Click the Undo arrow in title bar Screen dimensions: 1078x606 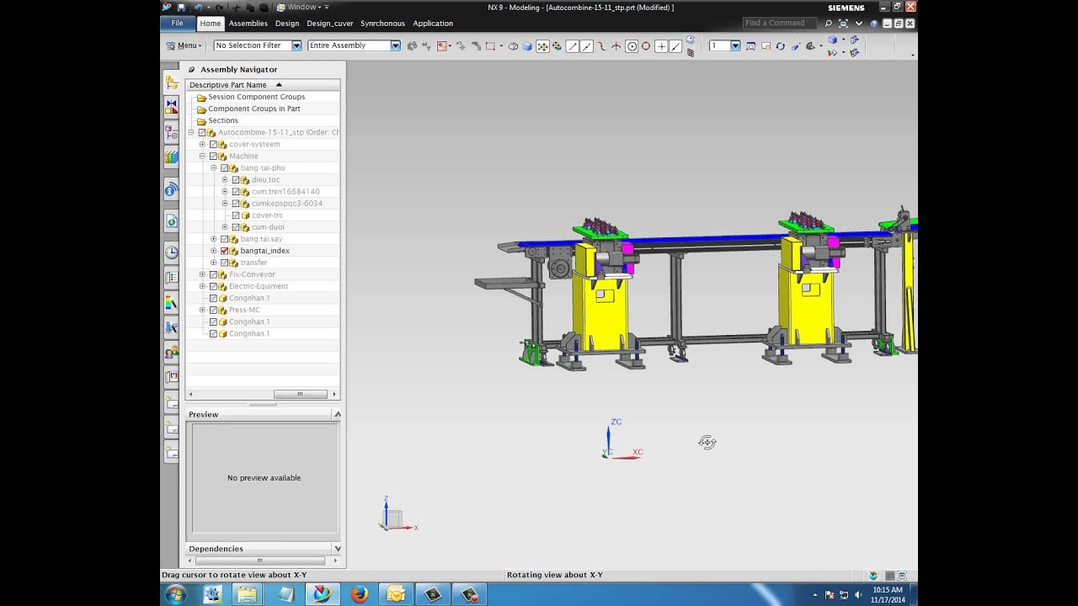[198, 8]
